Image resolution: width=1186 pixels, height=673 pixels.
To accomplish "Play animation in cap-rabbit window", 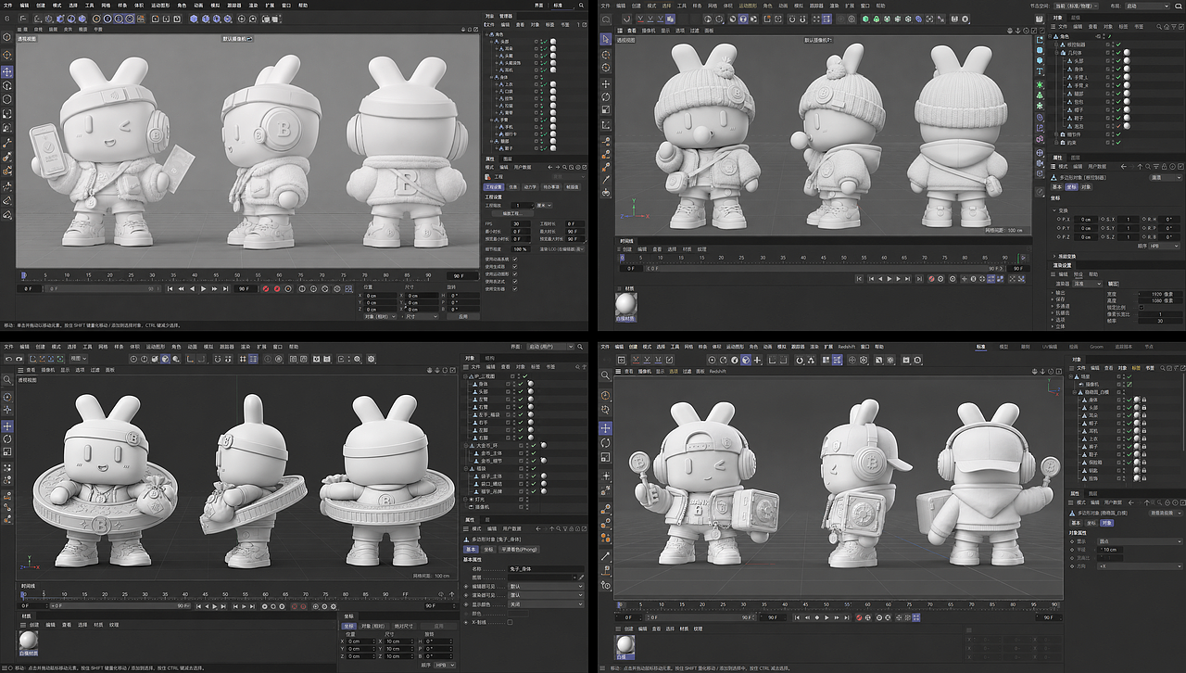I will click(825, 617).
